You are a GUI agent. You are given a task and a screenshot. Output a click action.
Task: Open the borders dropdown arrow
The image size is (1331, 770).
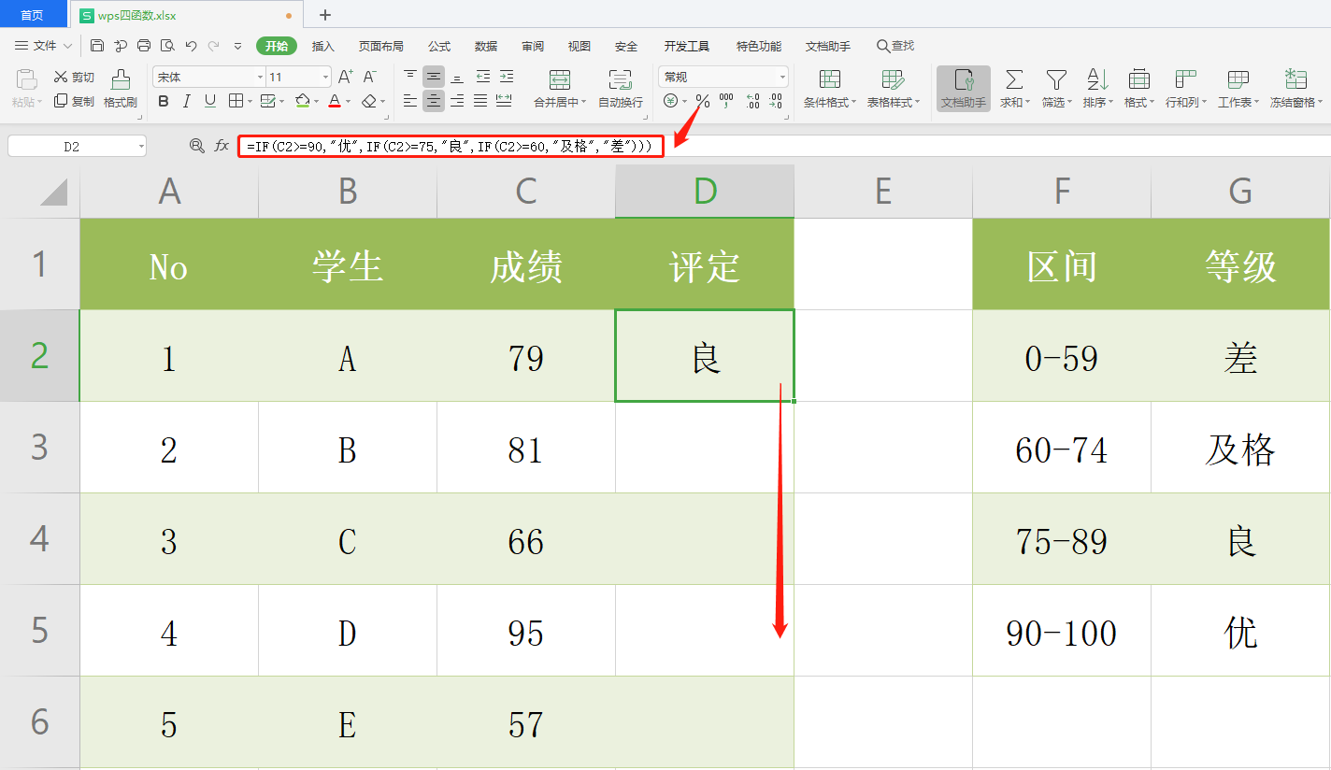coord(250,101)
